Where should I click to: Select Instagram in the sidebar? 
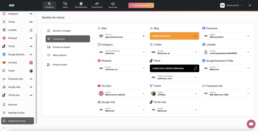18,14
